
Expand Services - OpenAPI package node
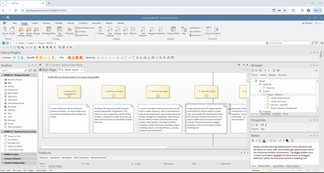click(265, 105)
